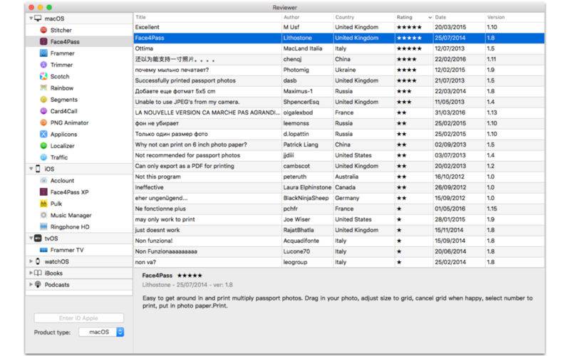The image size is (570, 356).
Task: Select the Ineffective review by Laura Elphinstone
Action: [x=339, y=187]
